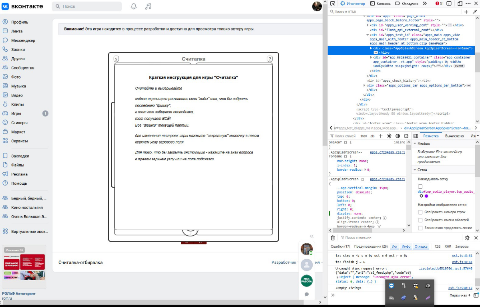Open the Разметка sidebar tab
480x307 pixels.
point(431,136)
